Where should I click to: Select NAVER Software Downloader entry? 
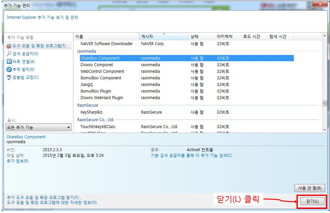(106, 44)
